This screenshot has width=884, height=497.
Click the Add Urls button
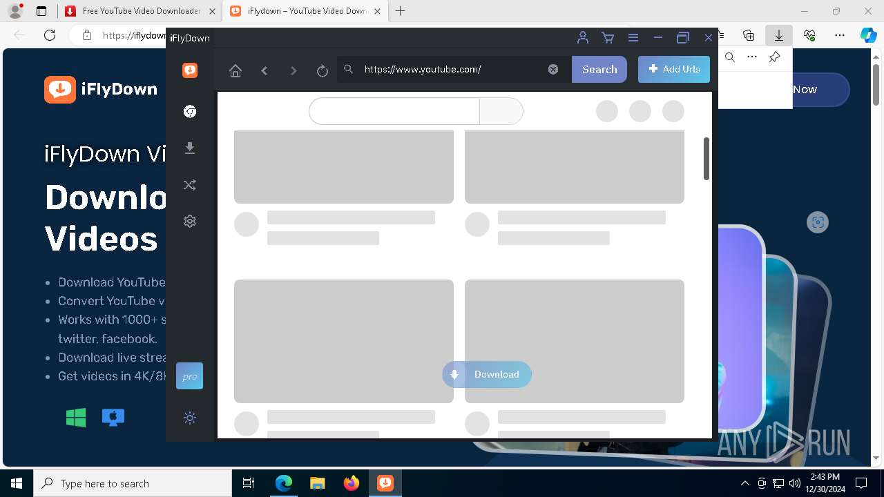coord(674,69)
